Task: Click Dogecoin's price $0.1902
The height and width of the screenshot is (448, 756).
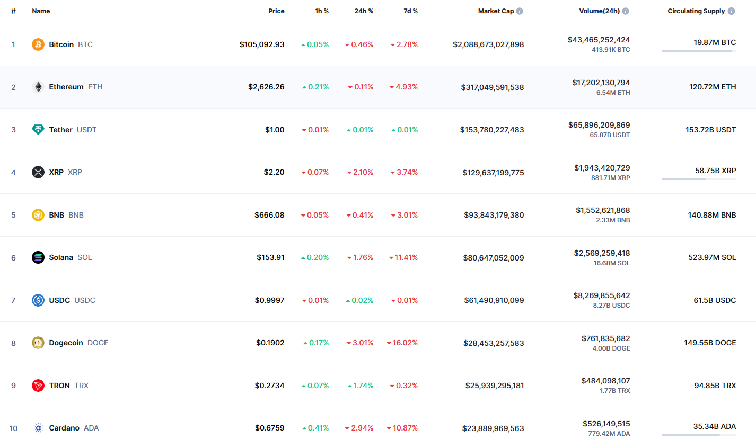Action: pos(270,343)
